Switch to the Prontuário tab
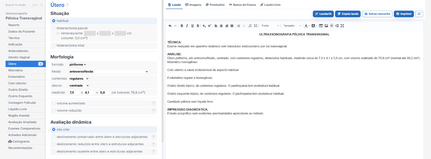This screenshot has width=431, height=159. pyautogui.click(x=215, y=5)
